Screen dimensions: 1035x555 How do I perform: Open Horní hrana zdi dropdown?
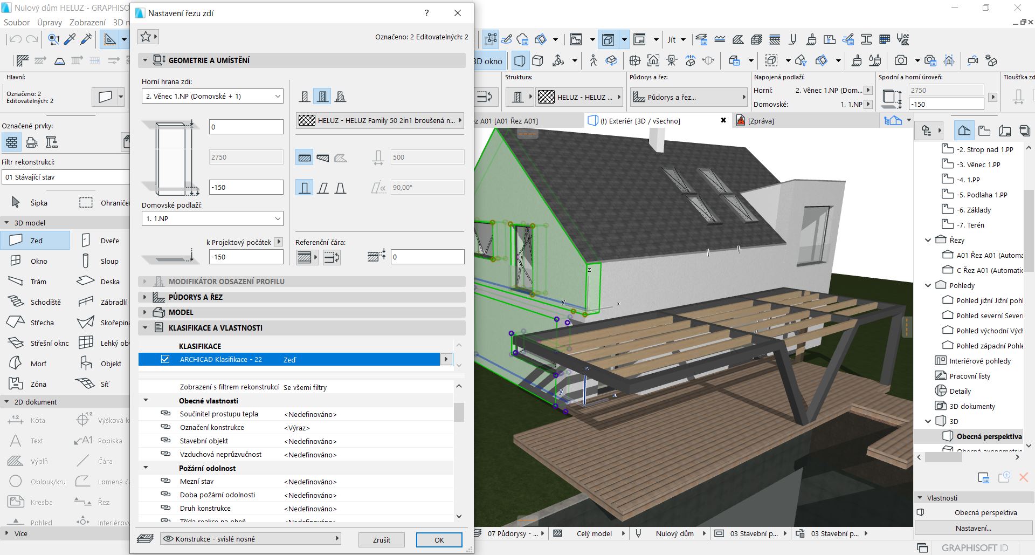click(212, 97)
